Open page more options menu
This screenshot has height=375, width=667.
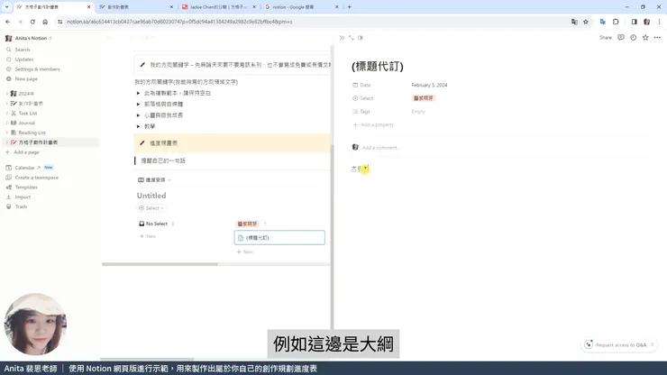pos(657,38)
